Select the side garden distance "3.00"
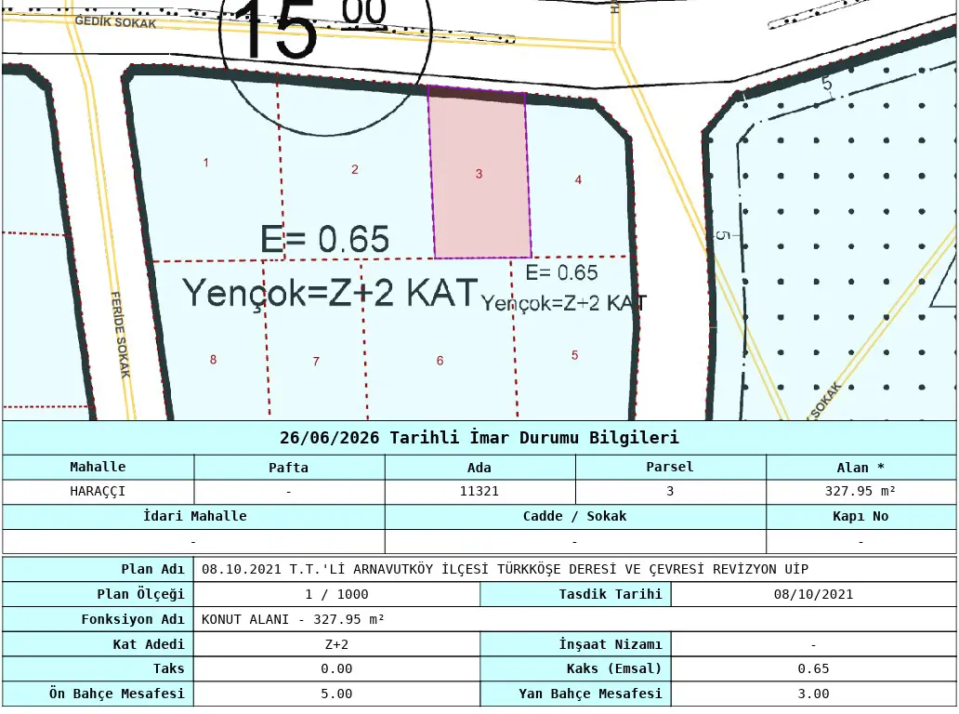Image resolution: width=959 pixels, height=714 pixels. (813, 694)
